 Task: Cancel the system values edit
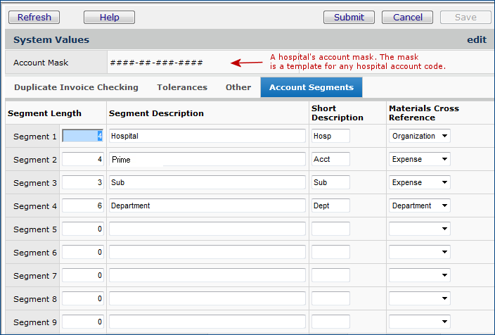(x=407, y=17)
